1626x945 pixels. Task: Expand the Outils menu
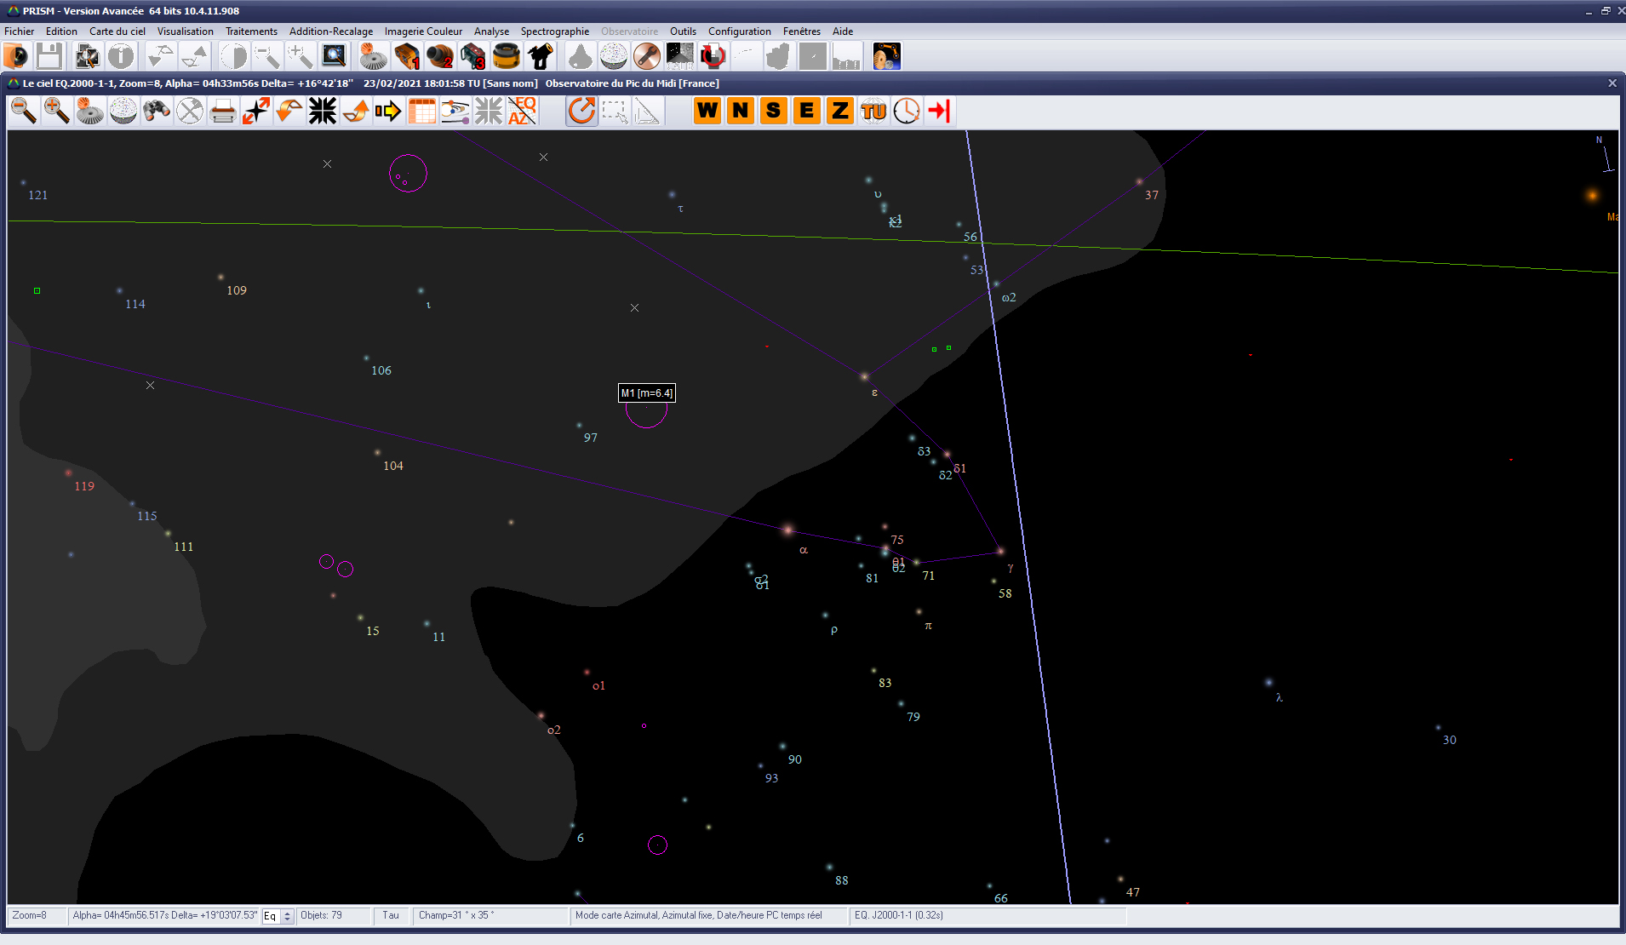coord(682,31)
